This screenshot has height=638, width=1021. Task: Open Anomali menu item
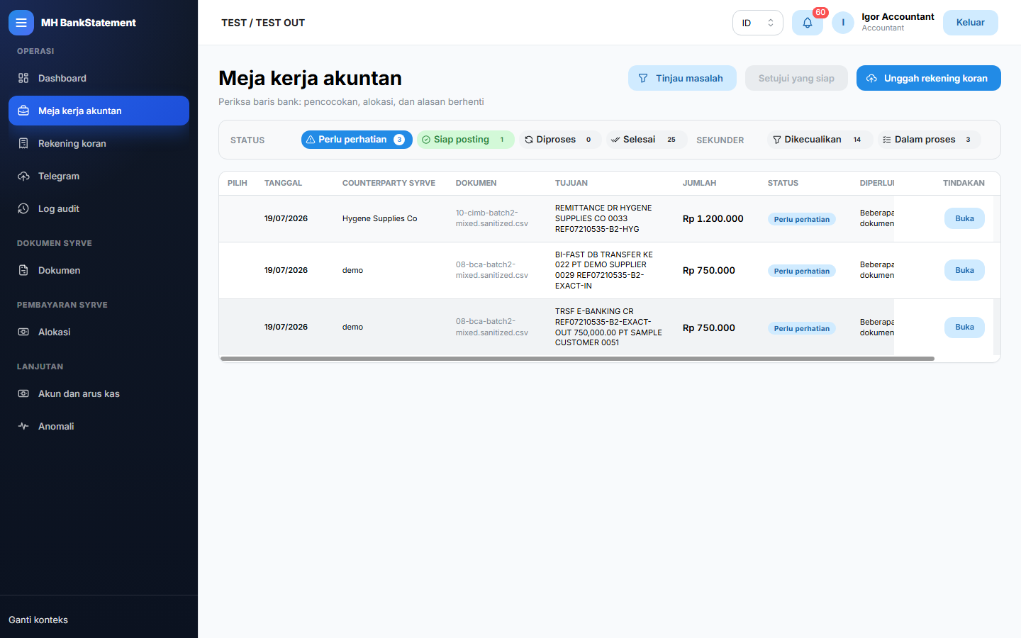99,426
